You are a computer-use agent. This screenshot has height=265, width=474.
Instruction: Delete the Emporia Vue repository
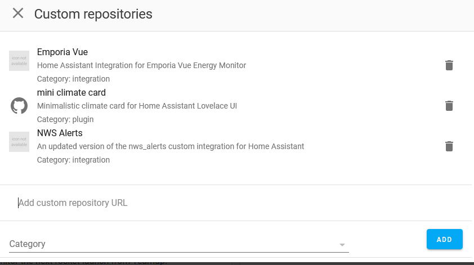pyautogui.click(x=449, y=65)
